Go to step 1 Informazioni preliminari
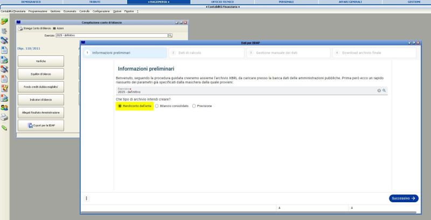 click(x=125, y=53)
